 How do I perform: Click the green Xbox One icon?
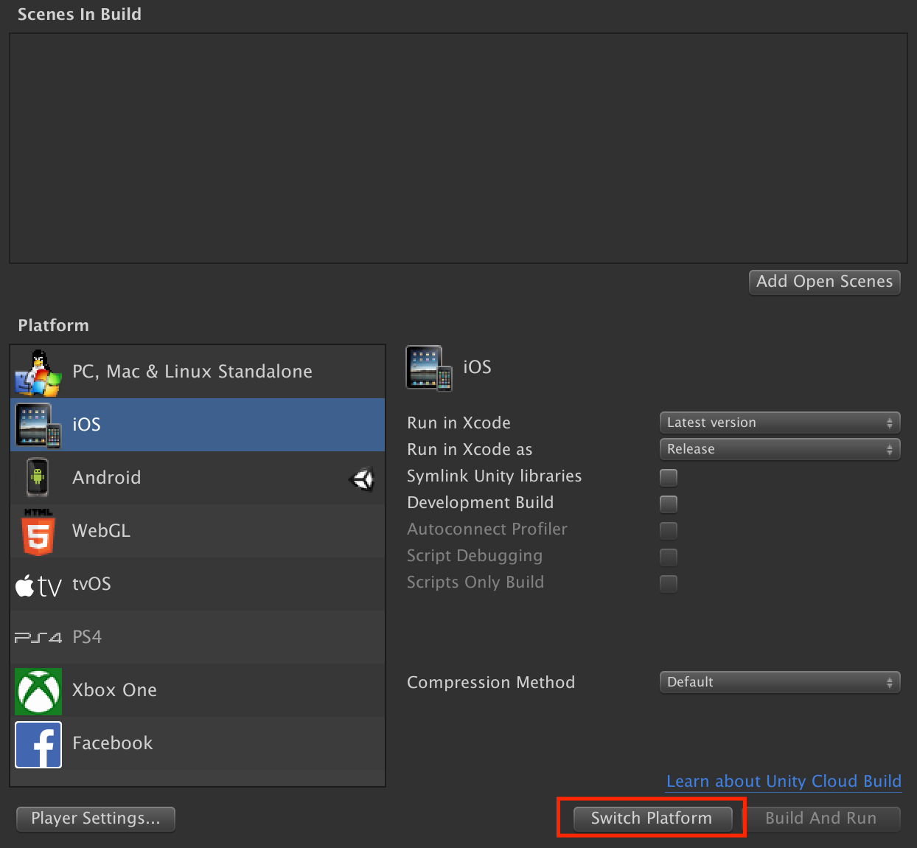coord(38,691)
